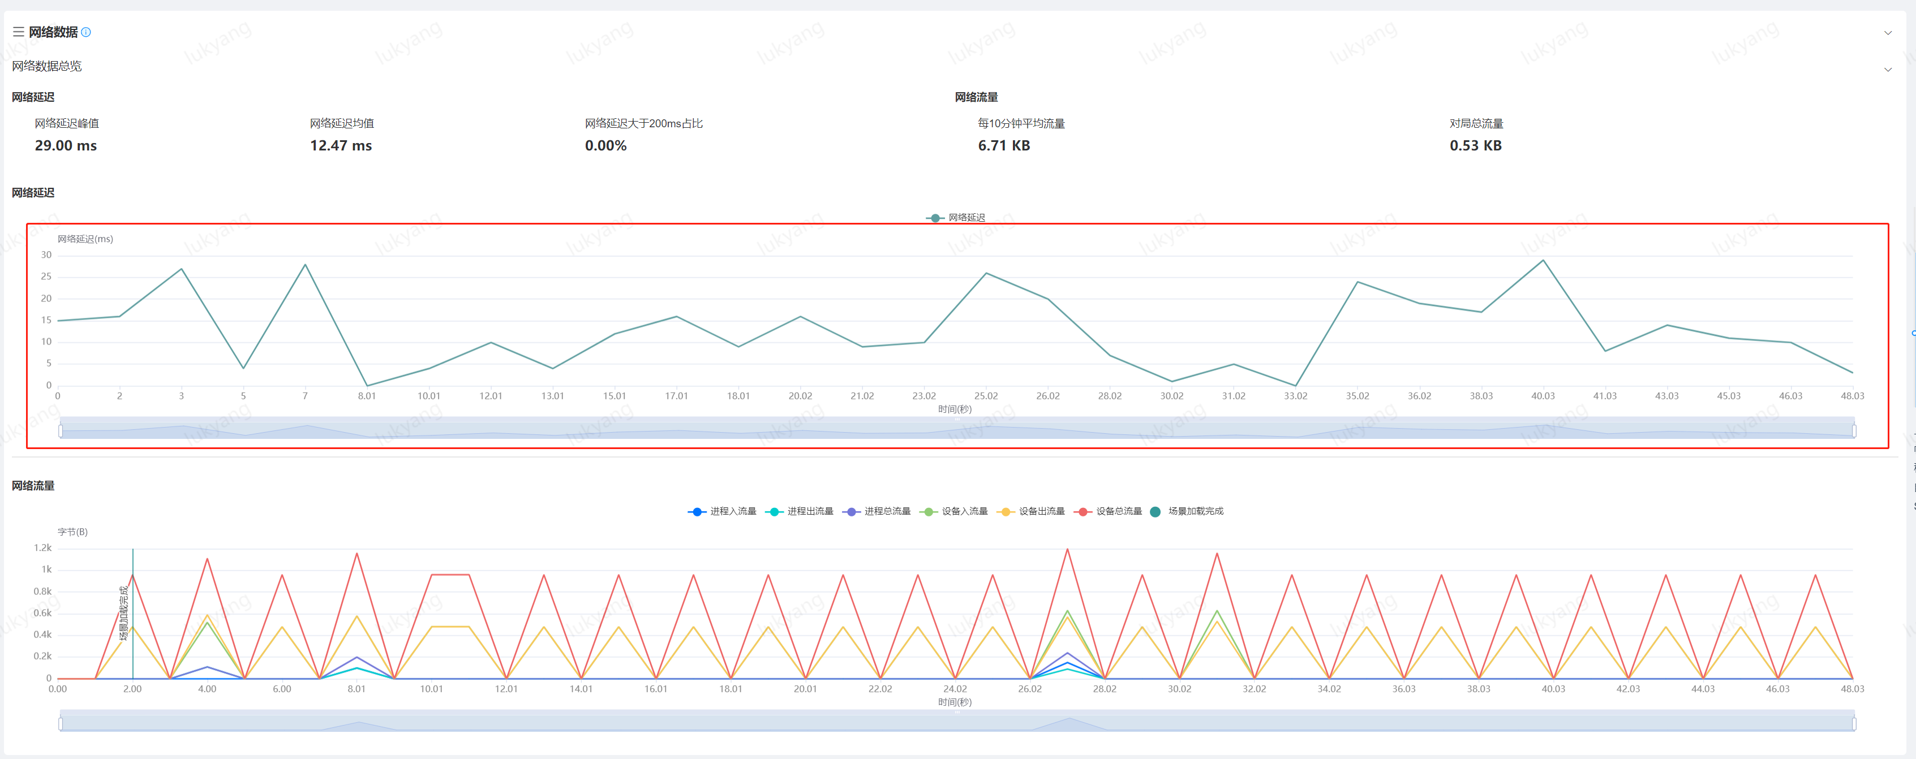Click the latency peak point at 40.03
Screen dimensions: 1916x759
click(1543, 260)
